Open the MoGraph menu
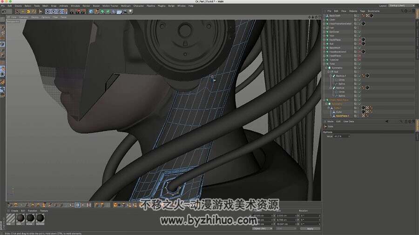This screenshot has width=419, height=235. pyautogui.click(x=125, y=6)
